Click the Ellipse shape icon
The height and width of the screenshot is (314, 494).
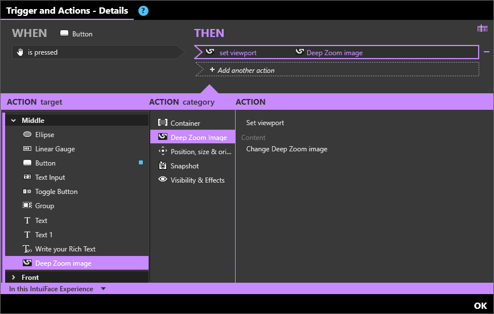click(x=27, y=134)
